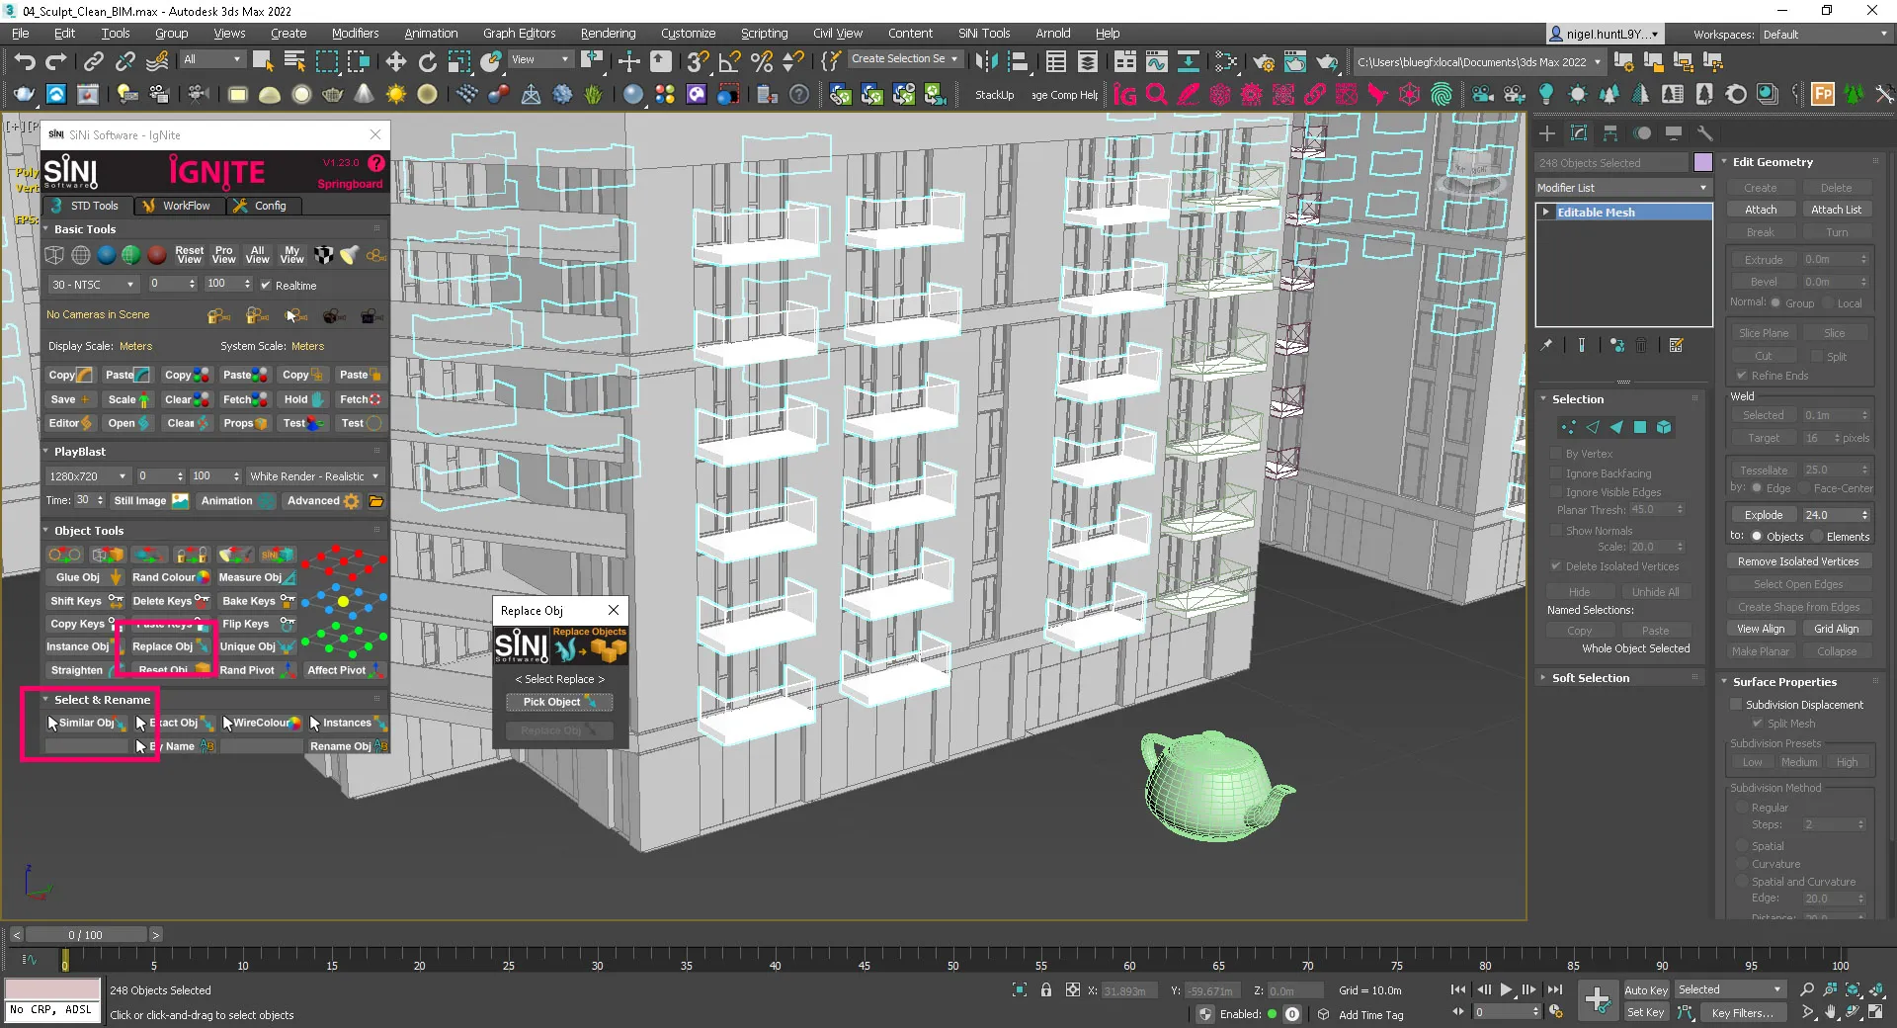Image resolution: width=1897 pixels, height=1028 pixels.
Task: Activate the Select and Rotate tool
Action: point(428,62)
